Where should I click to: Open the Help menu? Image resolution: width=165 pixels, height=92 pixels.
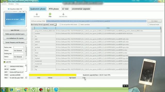pyautogui.click(x=17, y=4)
